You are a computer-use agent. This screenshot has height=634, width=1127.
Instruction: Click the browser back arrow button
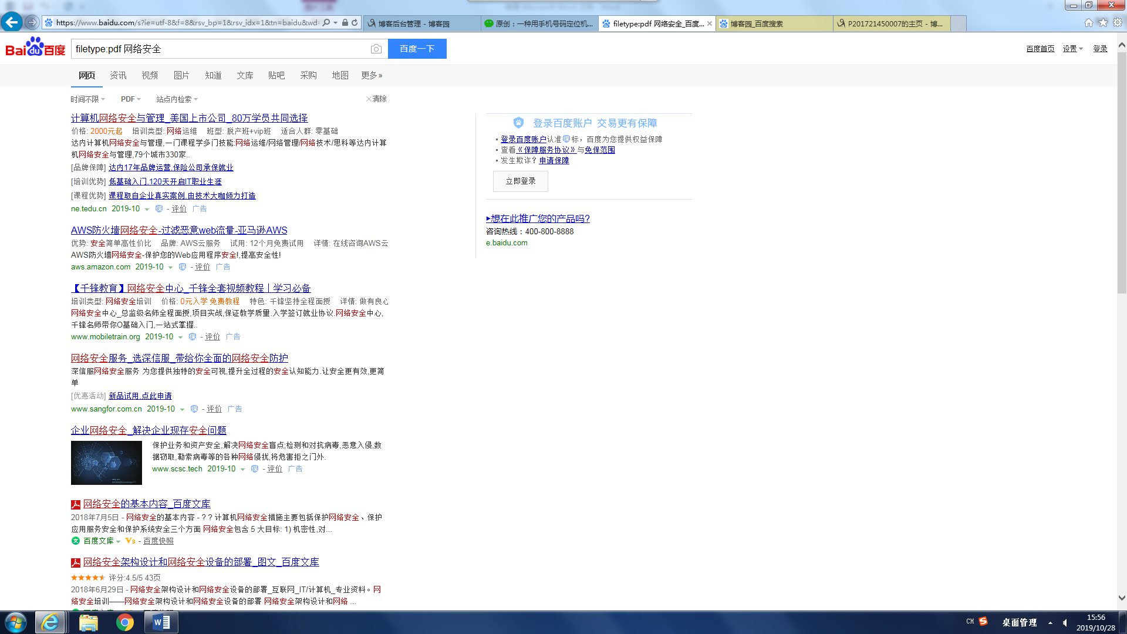[x=11, y=22]
